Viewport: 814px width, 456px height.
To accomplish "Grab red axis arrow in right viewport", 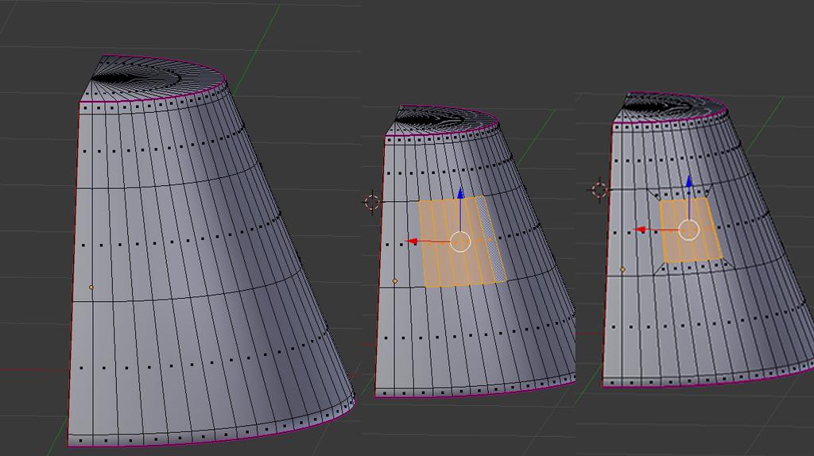I will tap(640, 230).
